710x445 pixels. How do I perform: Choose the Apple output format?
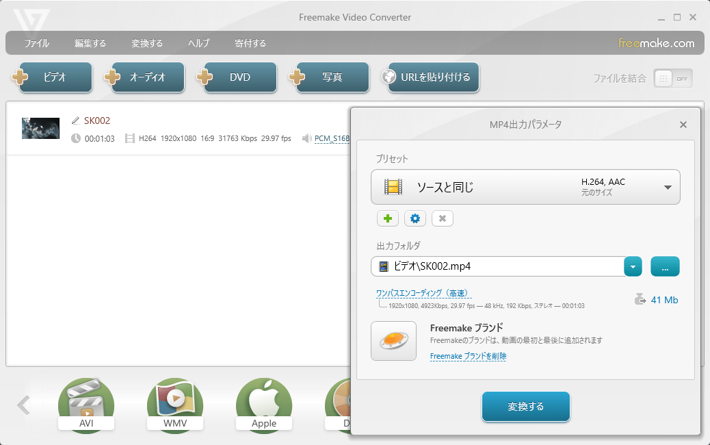pos(264,405)
